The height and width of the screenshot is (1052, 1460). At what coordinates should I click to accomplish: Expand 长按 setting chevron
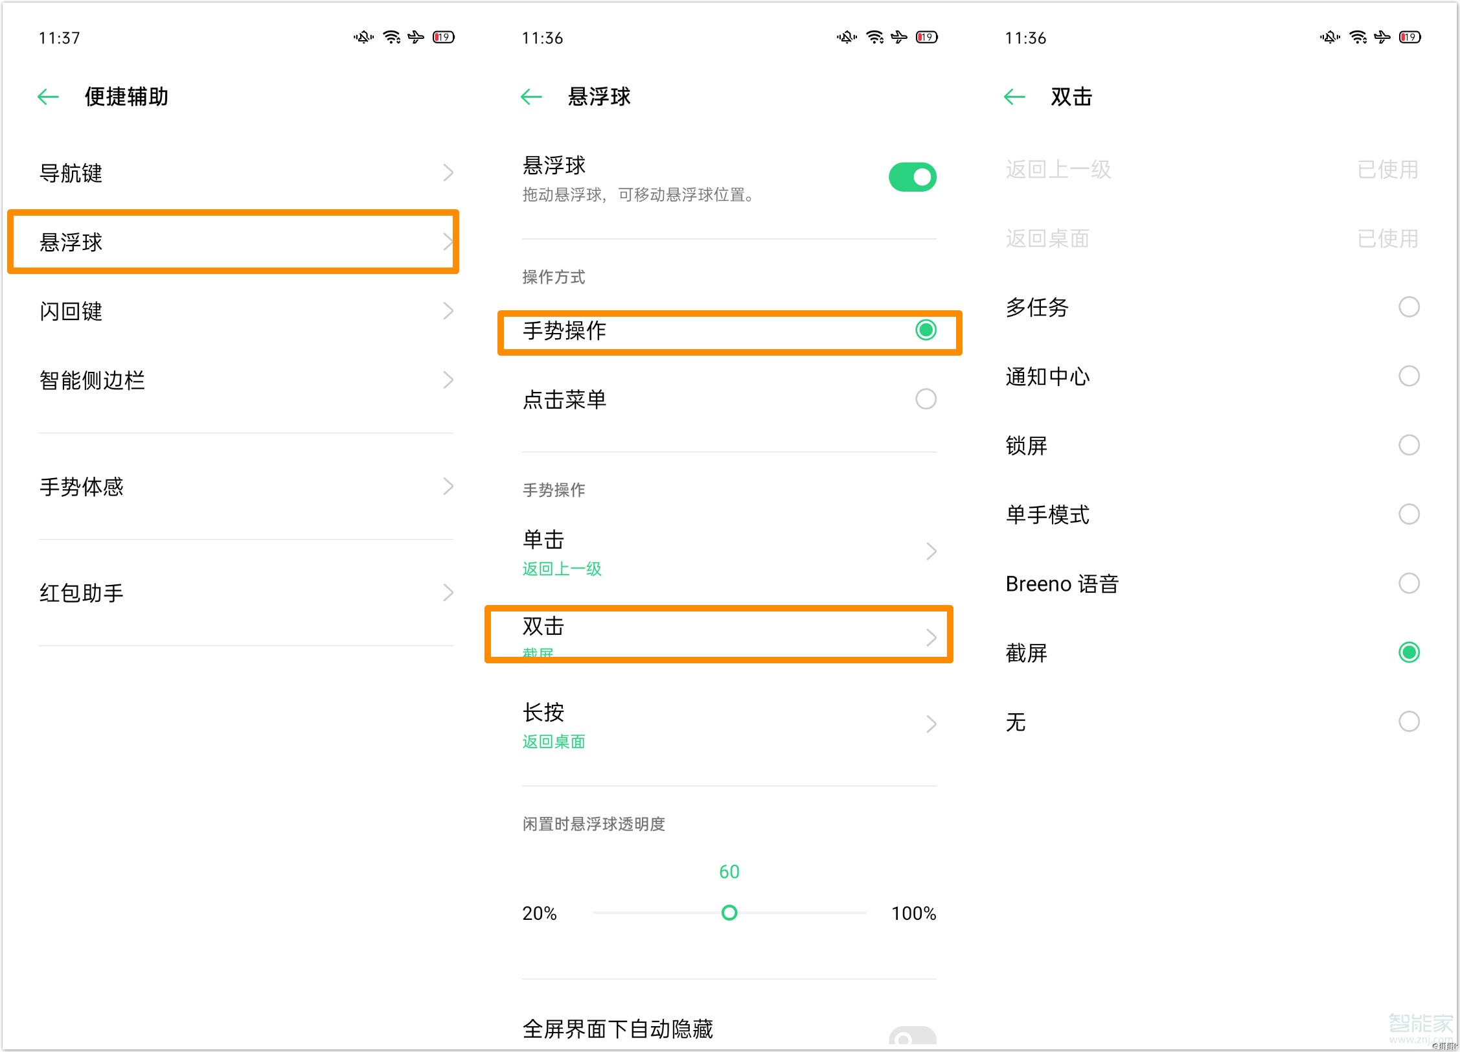pos(931,724)
